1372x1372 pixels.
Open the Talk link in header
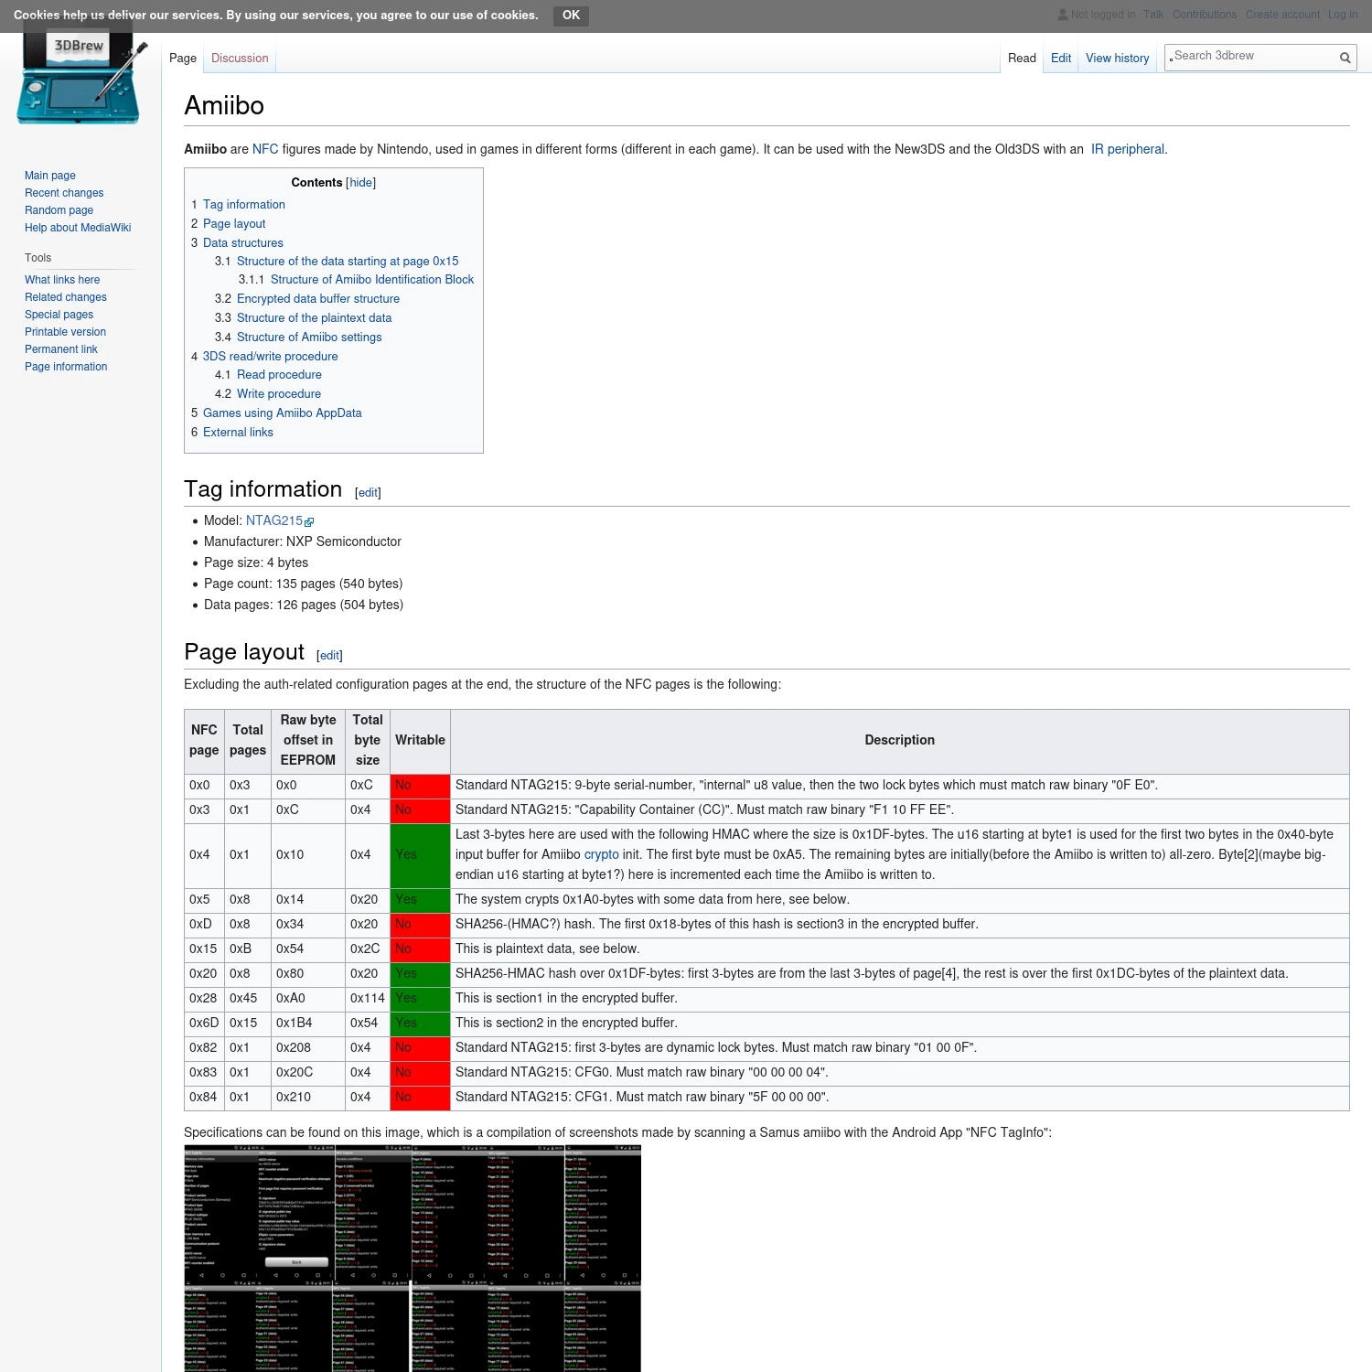1153,15
